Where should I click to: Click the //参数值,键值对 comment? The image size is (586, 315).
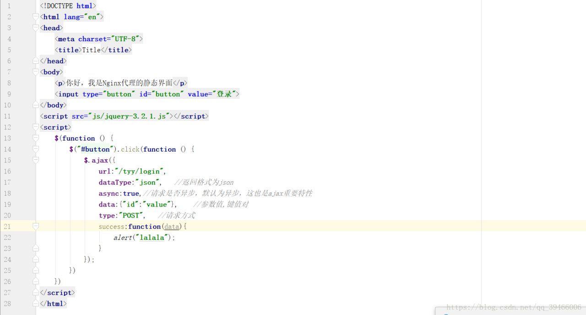[x=221, y=204]
